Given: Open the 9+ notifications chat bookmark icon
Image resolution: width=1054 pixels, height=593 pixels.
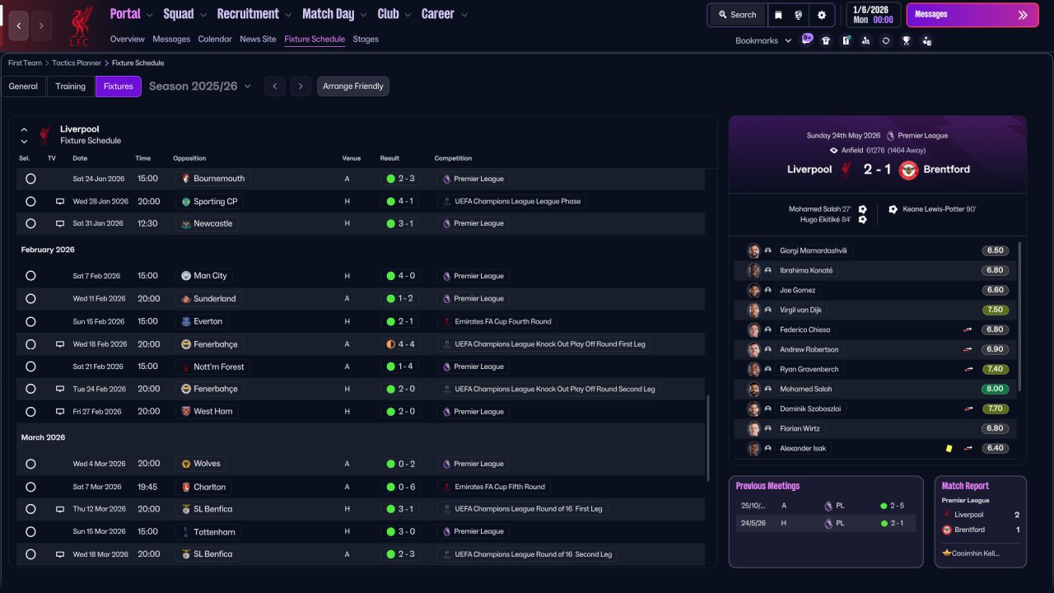Looking at the screenshot, I should click(x=807, y=40).
